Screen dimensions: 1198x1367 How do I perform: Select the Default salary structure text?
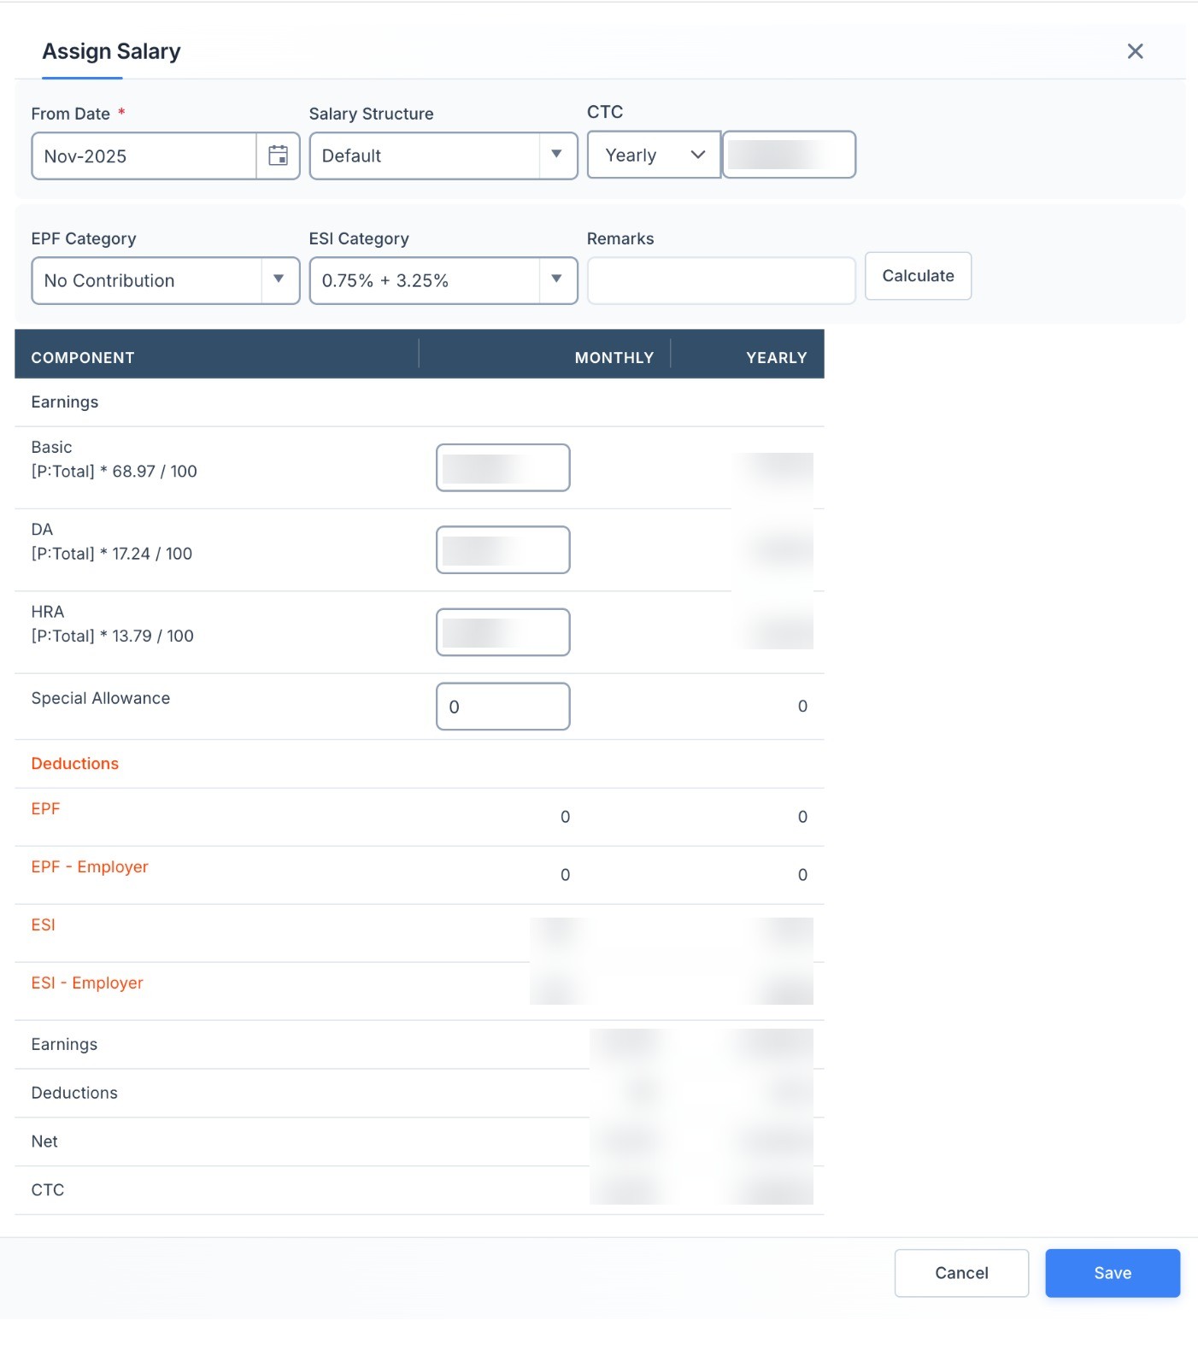(x=351, y=155)
